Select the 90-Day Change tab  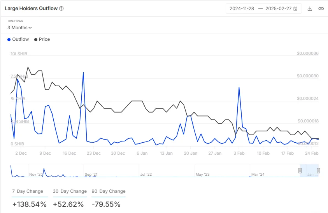109,191
